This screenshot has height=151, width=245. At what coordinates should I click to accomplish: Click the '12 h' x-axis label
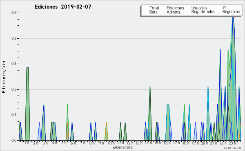[x=130, y=143]
